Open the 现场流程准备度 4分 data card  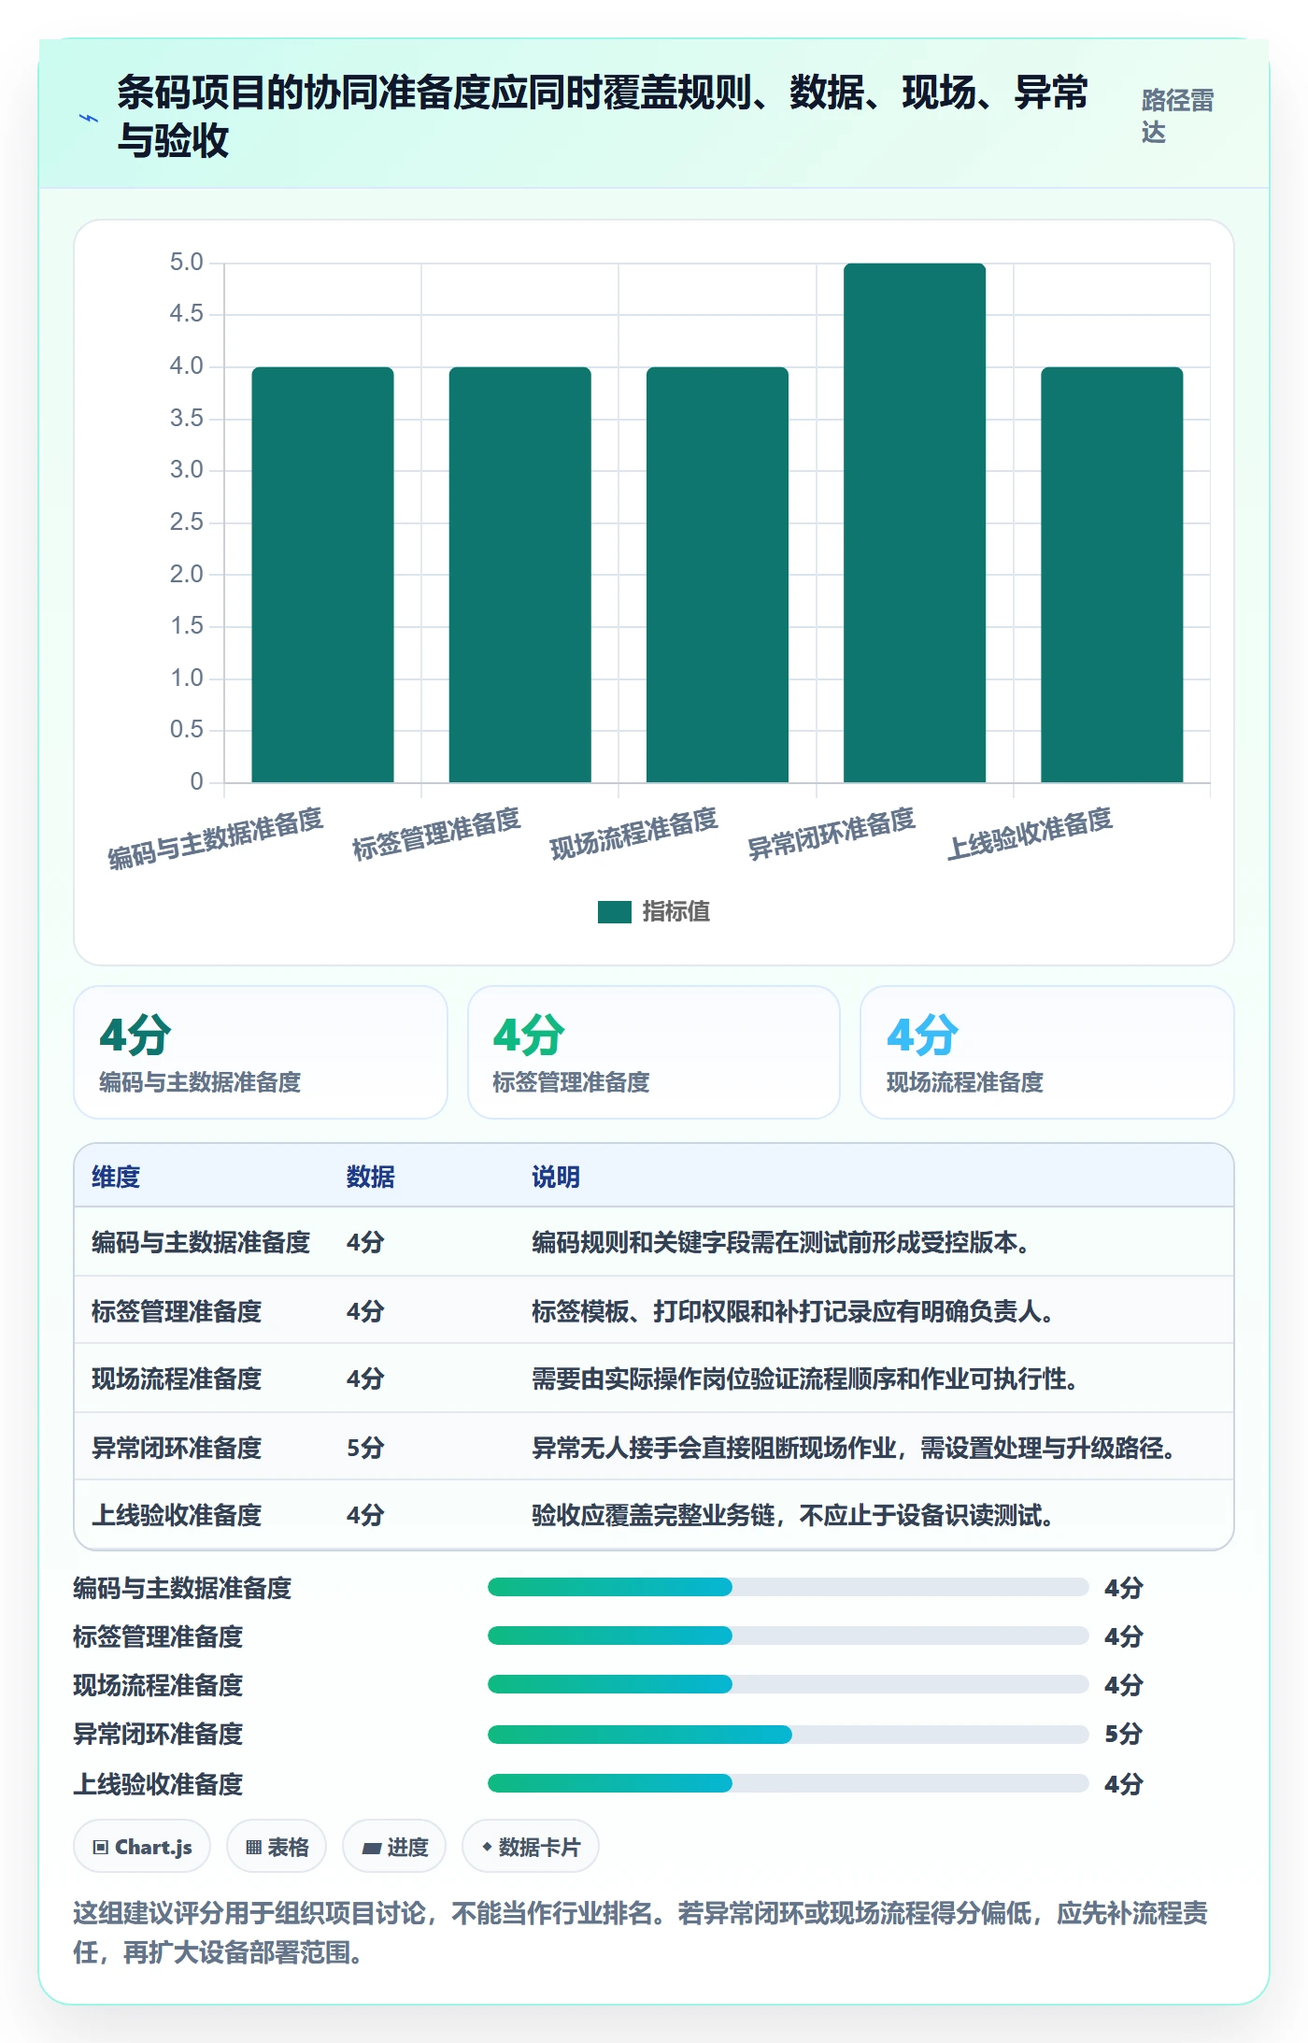pos(1047,1052)
